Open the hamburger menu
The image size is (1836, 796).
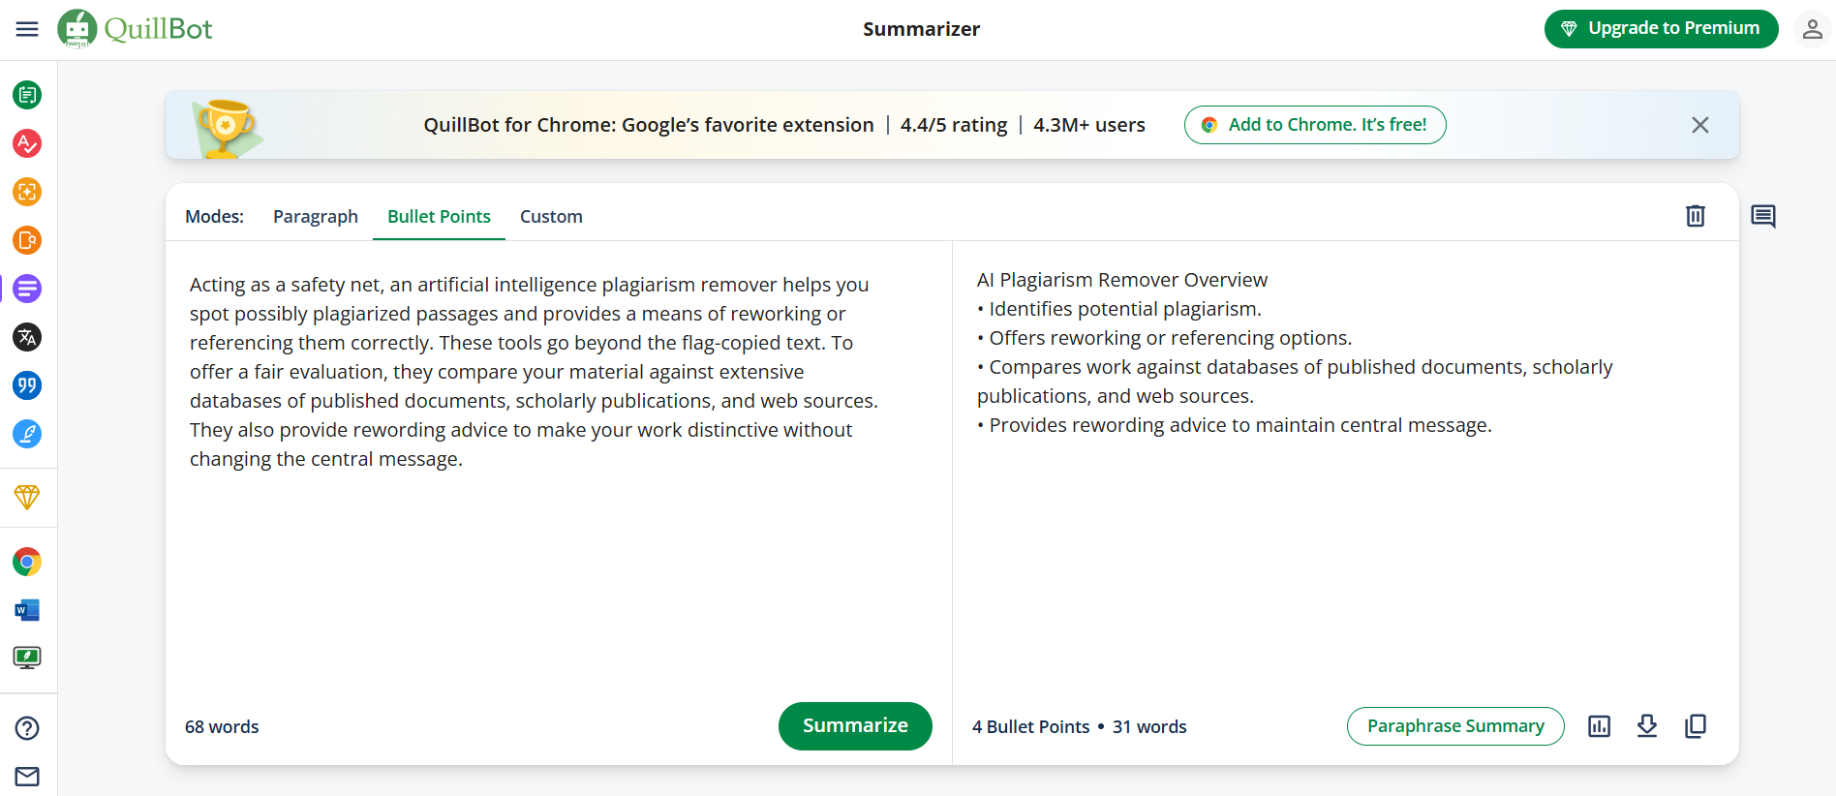tap(27, 29)
